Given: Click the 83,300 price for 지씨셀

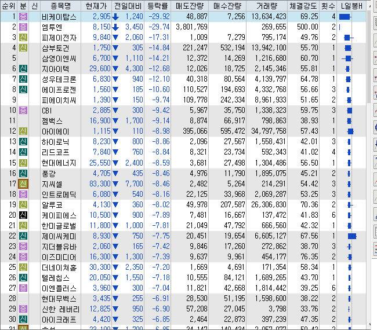Looking at the screenshot, I should coord(100,184).
